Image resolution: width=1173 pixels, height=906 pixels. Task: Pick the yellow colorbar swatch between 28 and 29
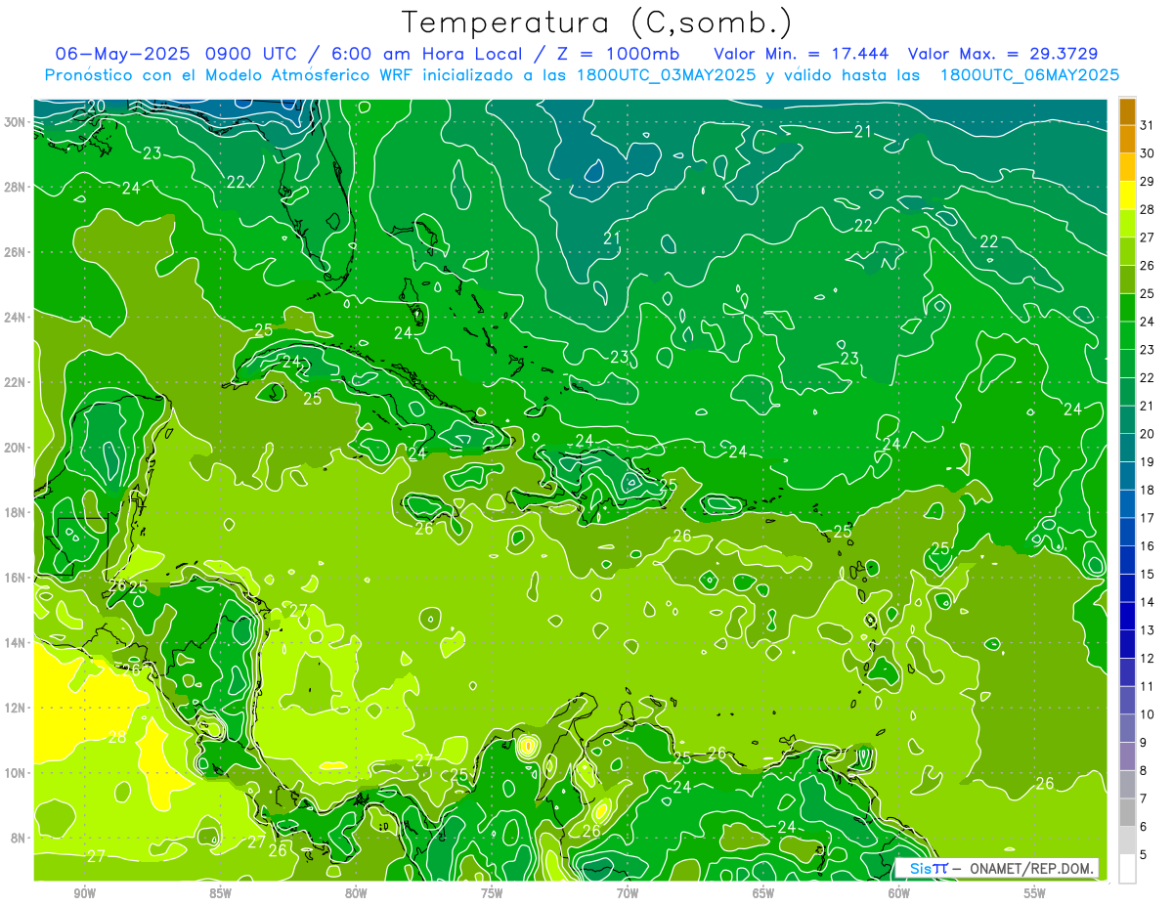coord(1127,194)
